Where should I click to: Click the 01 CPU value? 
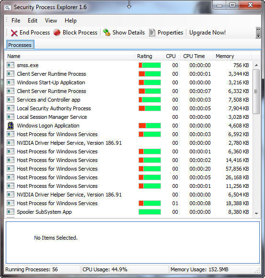coord(175,203)
